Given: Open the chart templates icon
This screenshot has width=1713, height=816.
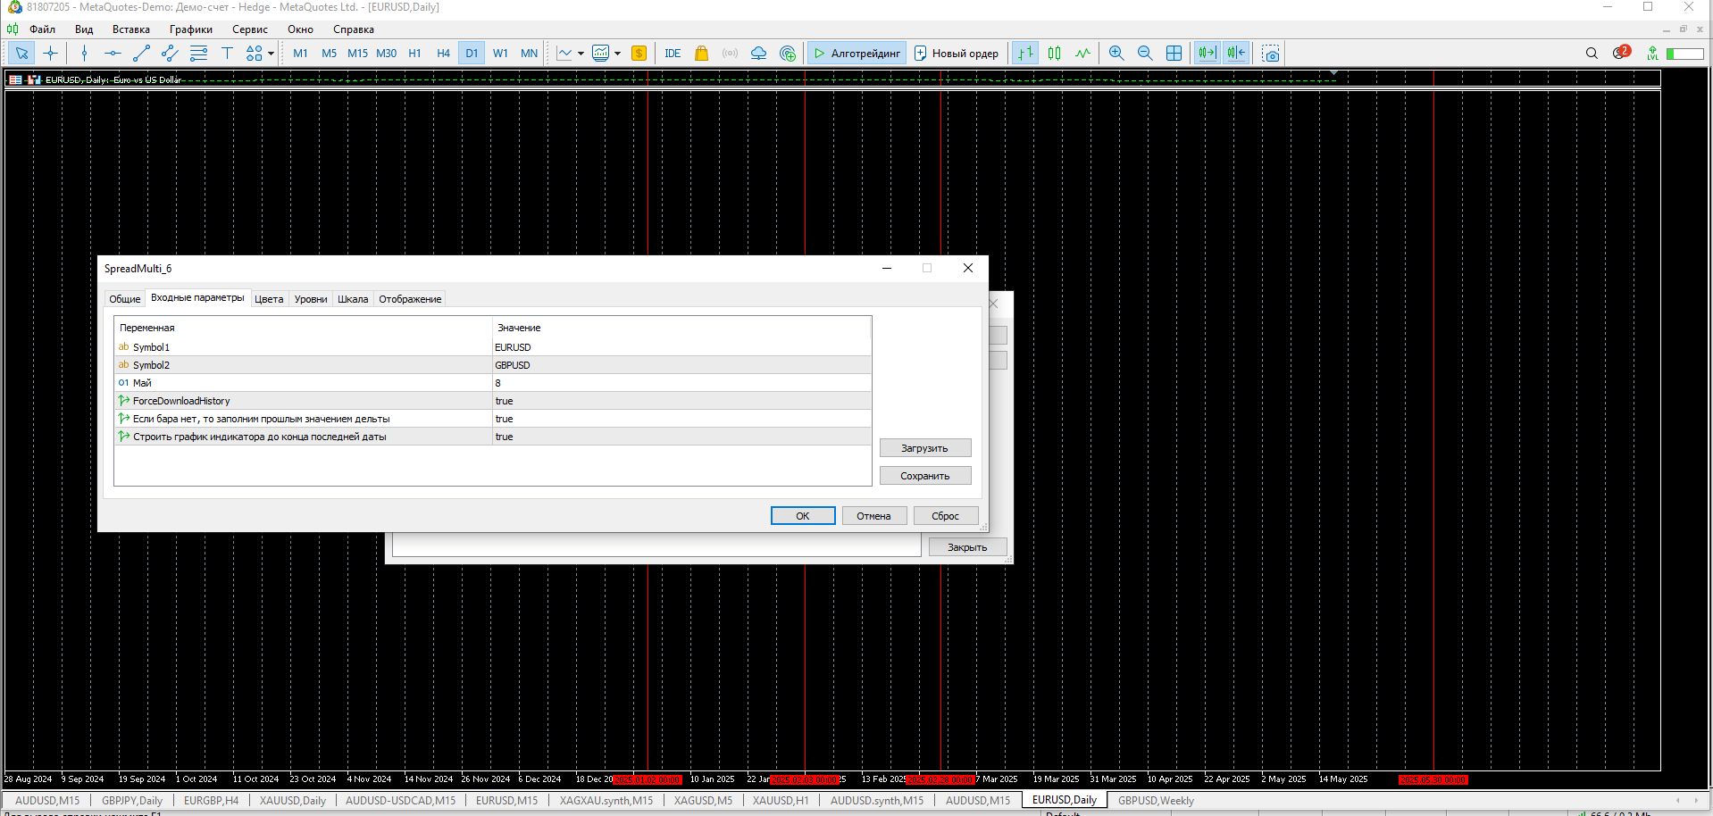Looking at the screenshot, I should [x=601, y=54].
